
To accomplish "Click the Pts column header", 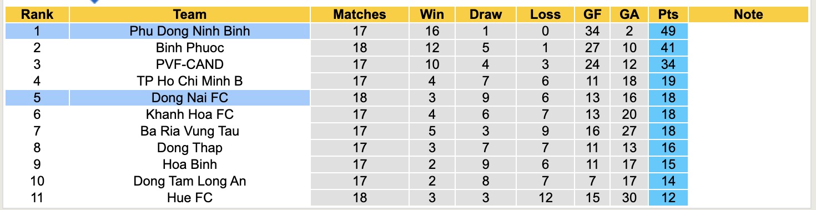I will tap(668, 14).
